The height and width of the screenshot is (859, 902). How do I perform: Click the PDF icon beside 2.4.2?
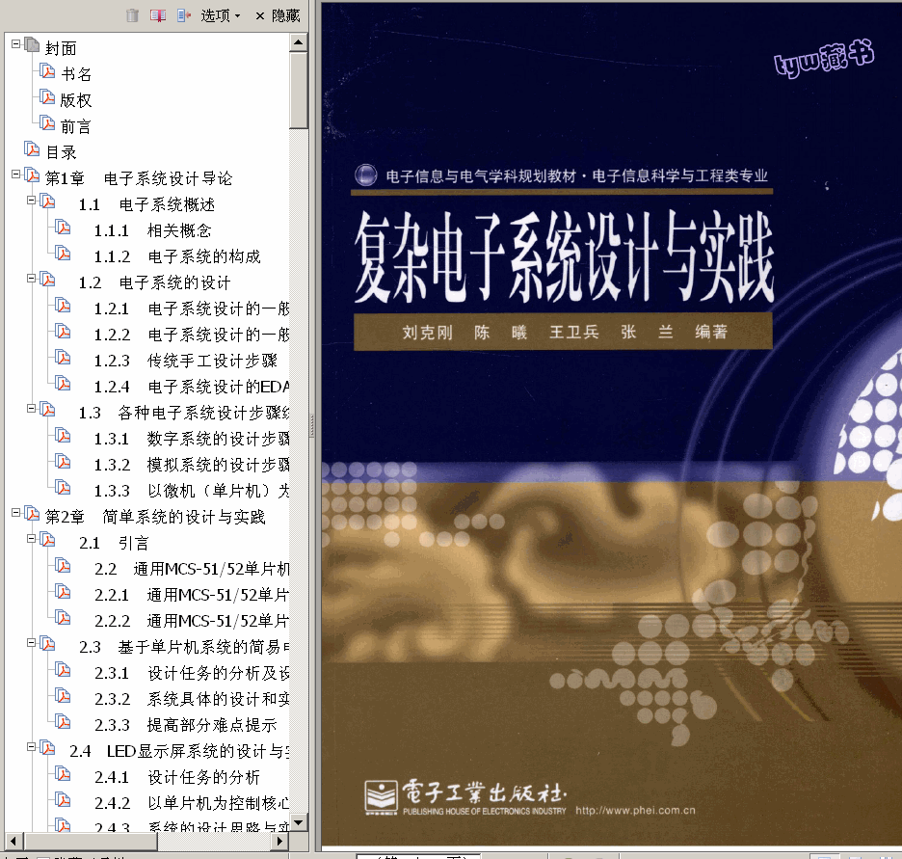pyautogui.click(x=64, y=800)
